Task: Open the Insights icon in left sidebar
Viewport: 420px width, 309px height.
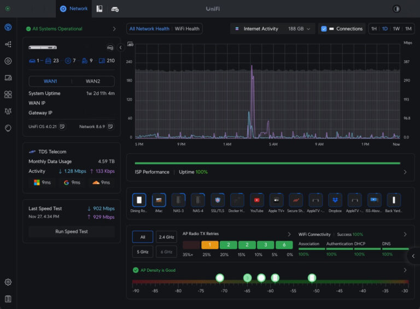Action: click(8, 111)
